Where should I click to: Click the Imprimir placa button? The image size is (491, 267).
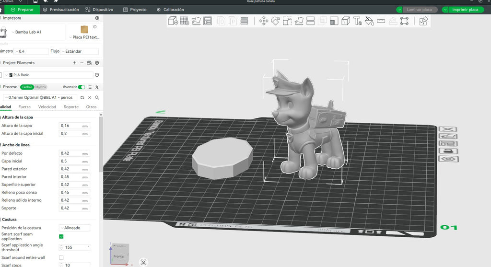(x=466, y=10)
